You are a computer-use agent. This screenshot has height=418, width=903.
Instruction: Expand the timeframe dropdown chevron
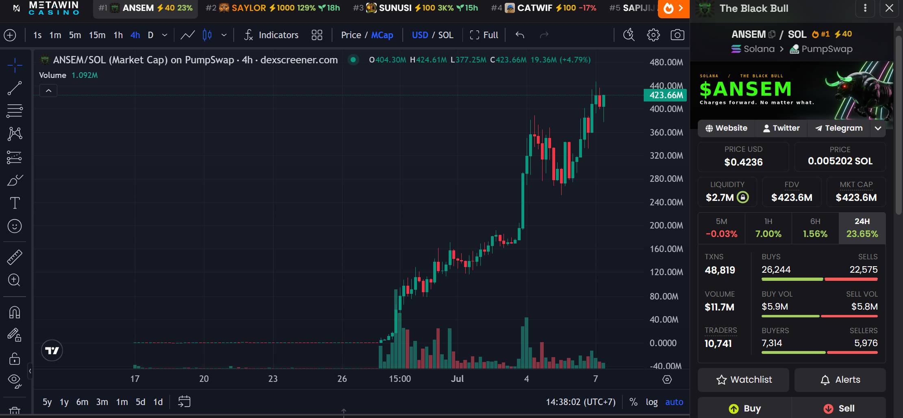(165, 35)
